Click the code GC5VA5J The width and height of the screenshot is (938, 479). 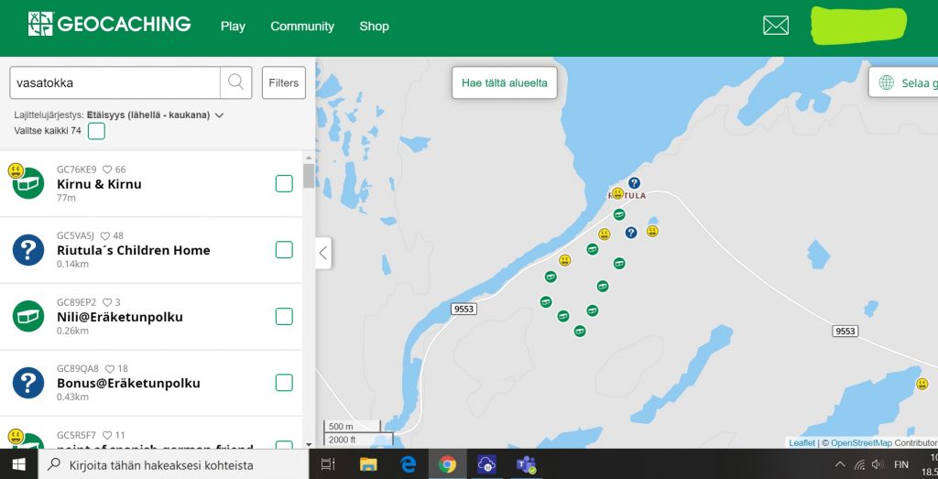[x=76, y=235]
